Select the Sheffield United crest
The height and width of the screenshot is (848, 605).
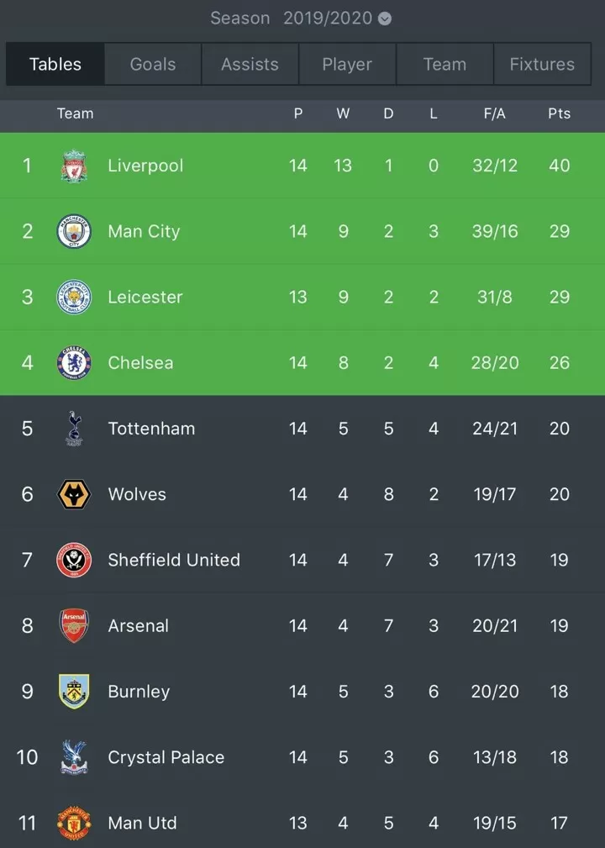click(74, 560)
